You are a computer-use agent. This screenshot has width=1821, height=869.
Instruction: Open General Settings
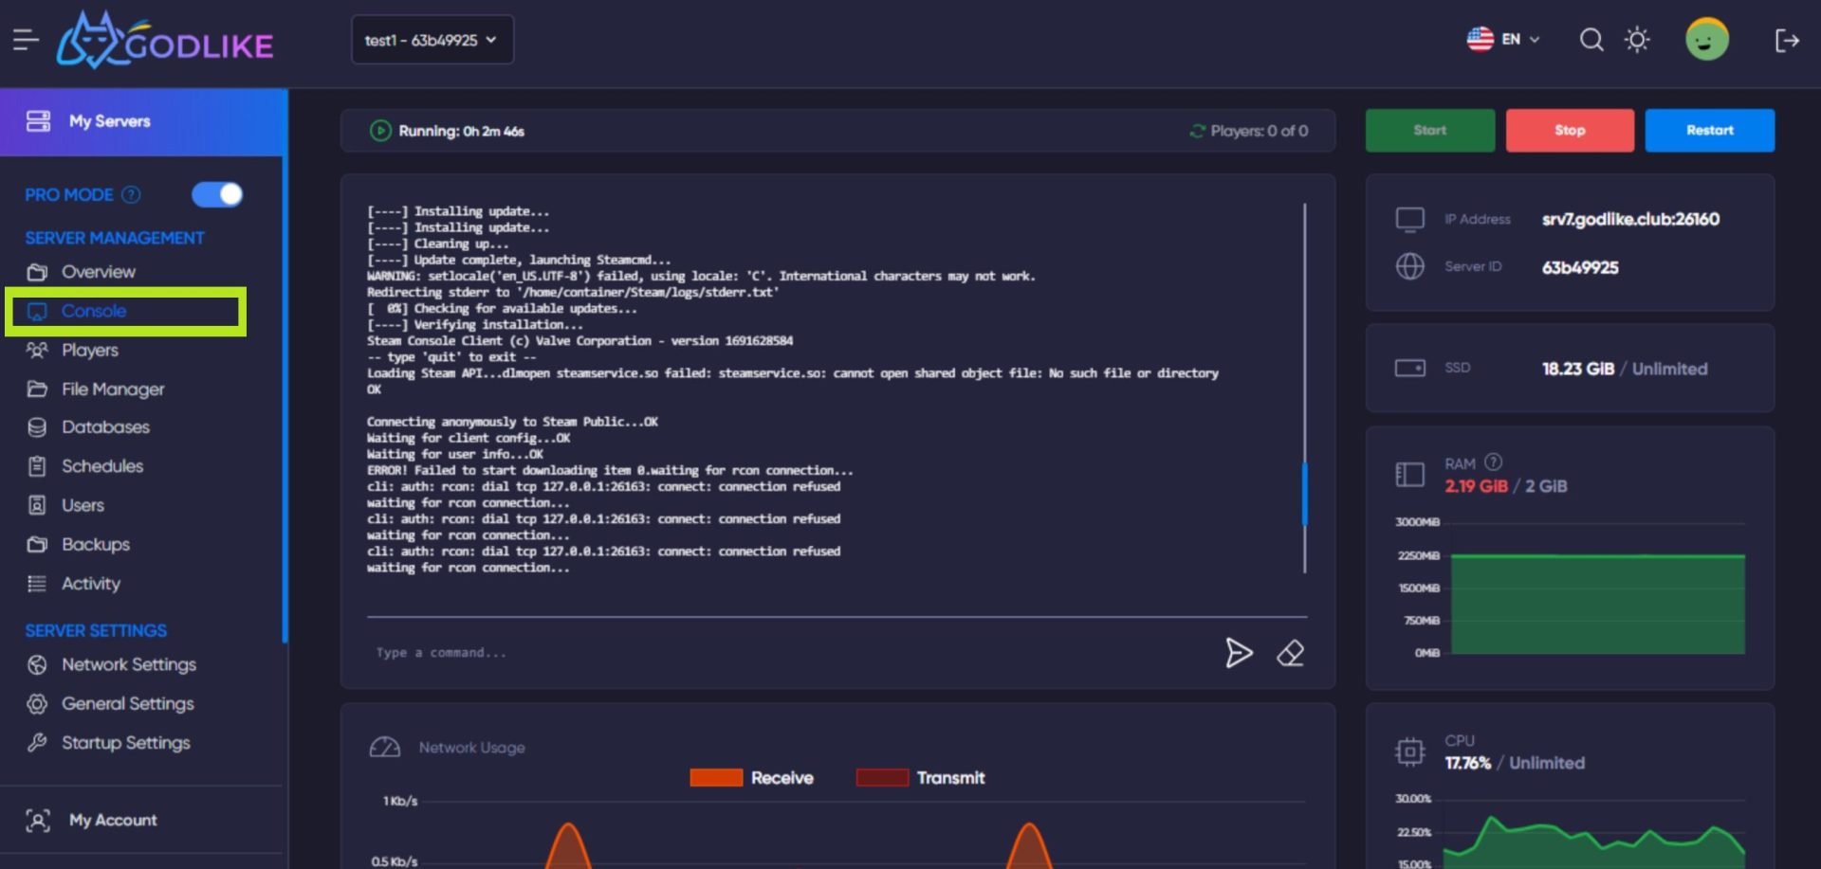[127, 703]
